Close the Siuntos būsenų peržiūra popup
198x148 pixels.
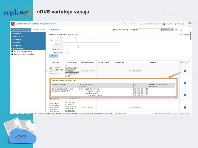point(74,80)
